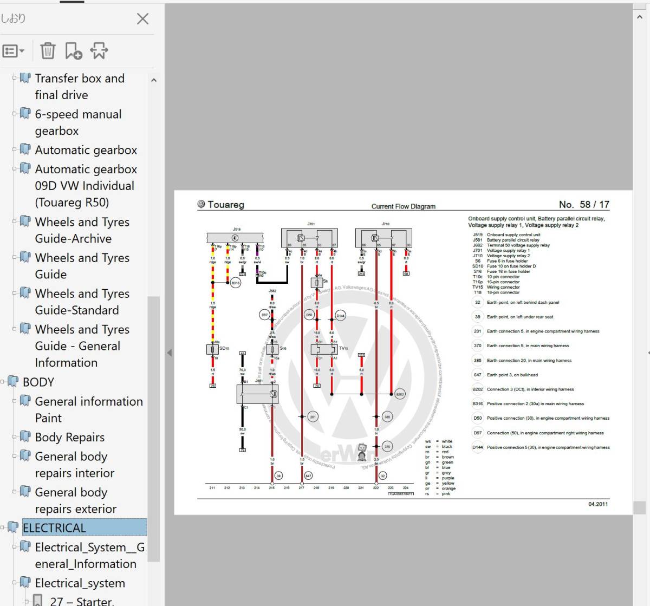Add a new bookmark icon
The height and width of the screenshot is (606, 650).
click(73, 51)
